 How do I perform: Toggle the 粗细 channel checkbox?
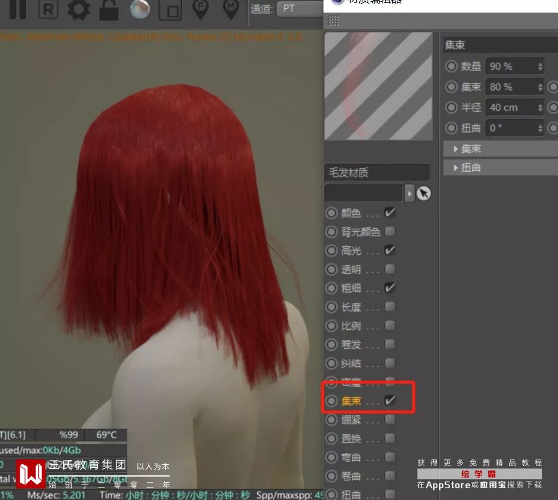[x=390, y=288]
